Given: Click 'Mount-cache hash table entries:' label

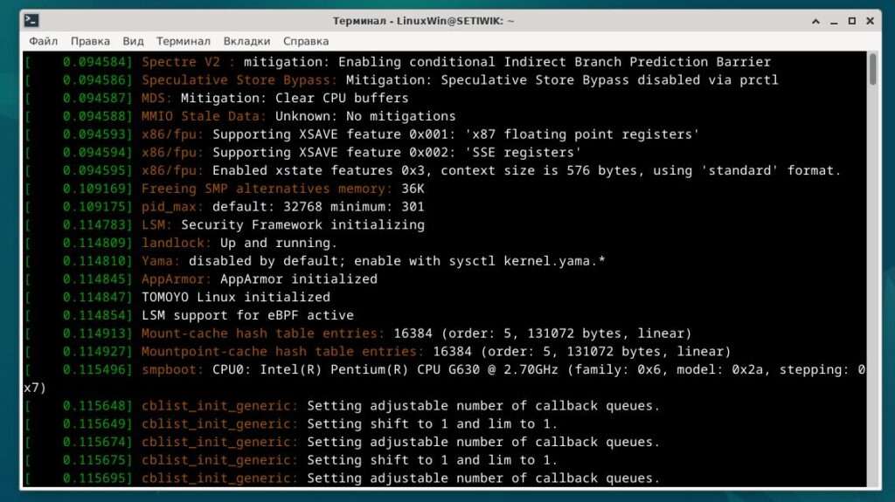Looking at the screenshot, I should coord(263,334).
